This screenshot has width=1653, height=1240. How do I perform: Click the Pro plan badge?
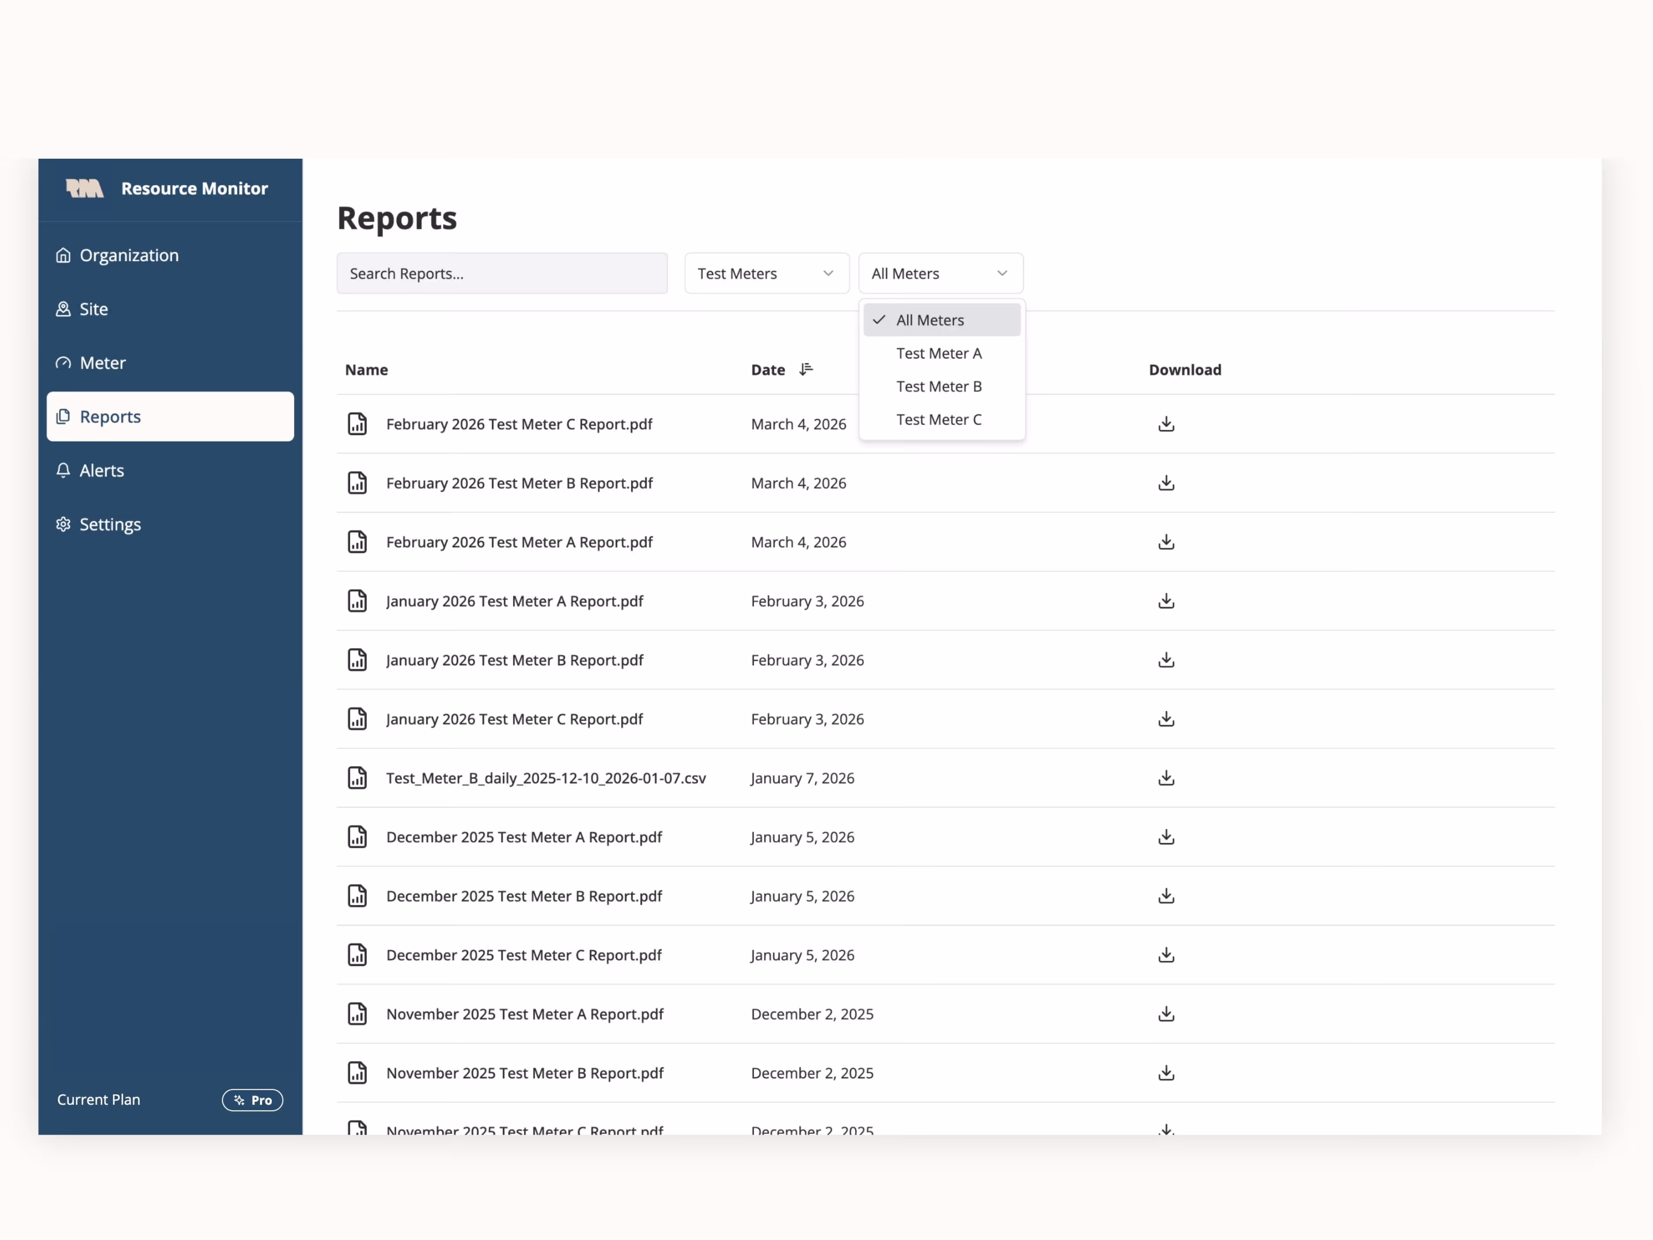point(252,1099)
